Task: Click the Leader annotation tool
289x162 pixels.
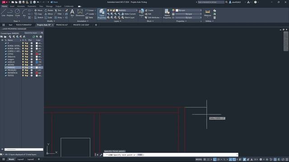Action: pos(90,14)
